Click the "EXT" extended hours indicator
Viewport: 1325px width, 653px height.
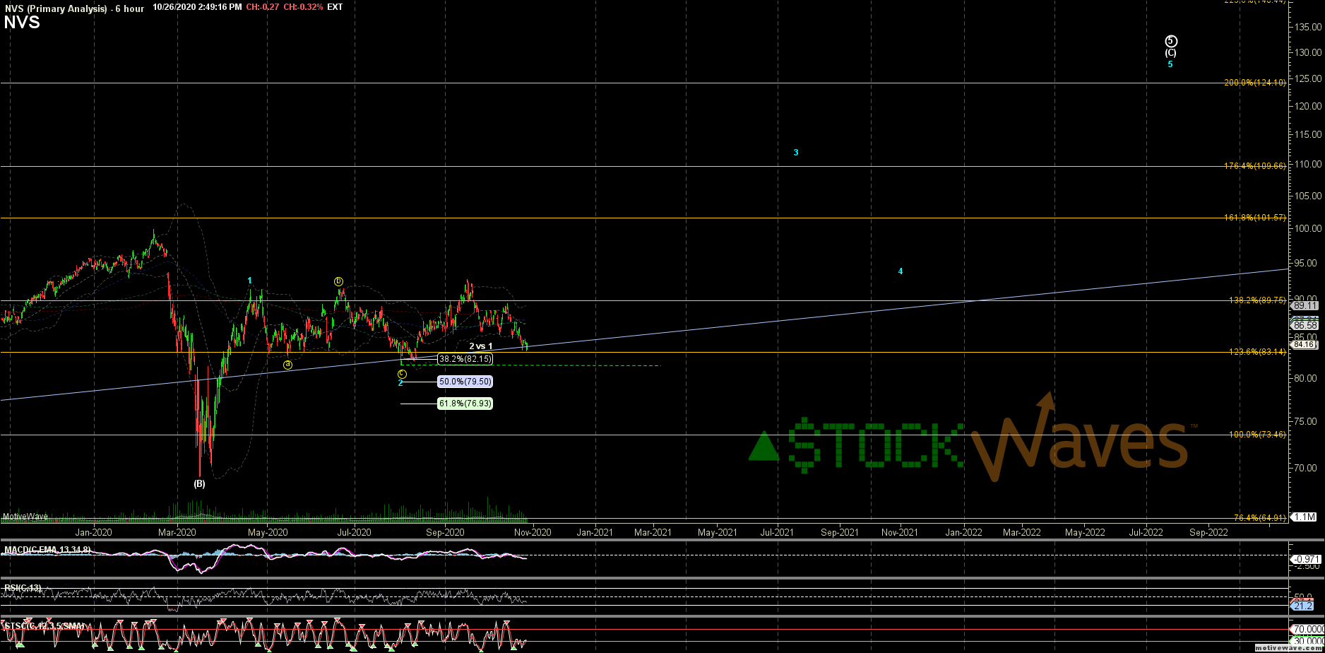336,7
